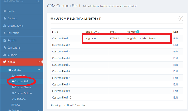The width and height of the screenshot is (188, 111).
Task: Click the Reports document icon
Action: pyautogui.click(x=5, y=40)
